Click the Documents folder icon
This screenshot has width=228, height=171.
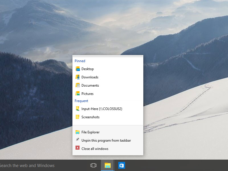[78, 85]
